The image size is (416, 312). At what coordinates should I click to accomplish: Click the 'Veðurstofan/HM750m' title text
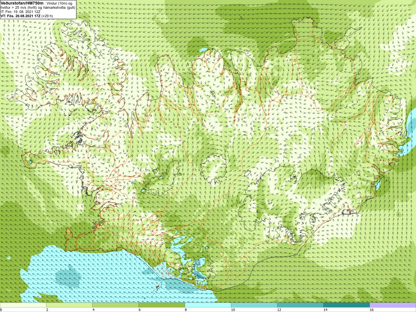[x=22, y=3]
